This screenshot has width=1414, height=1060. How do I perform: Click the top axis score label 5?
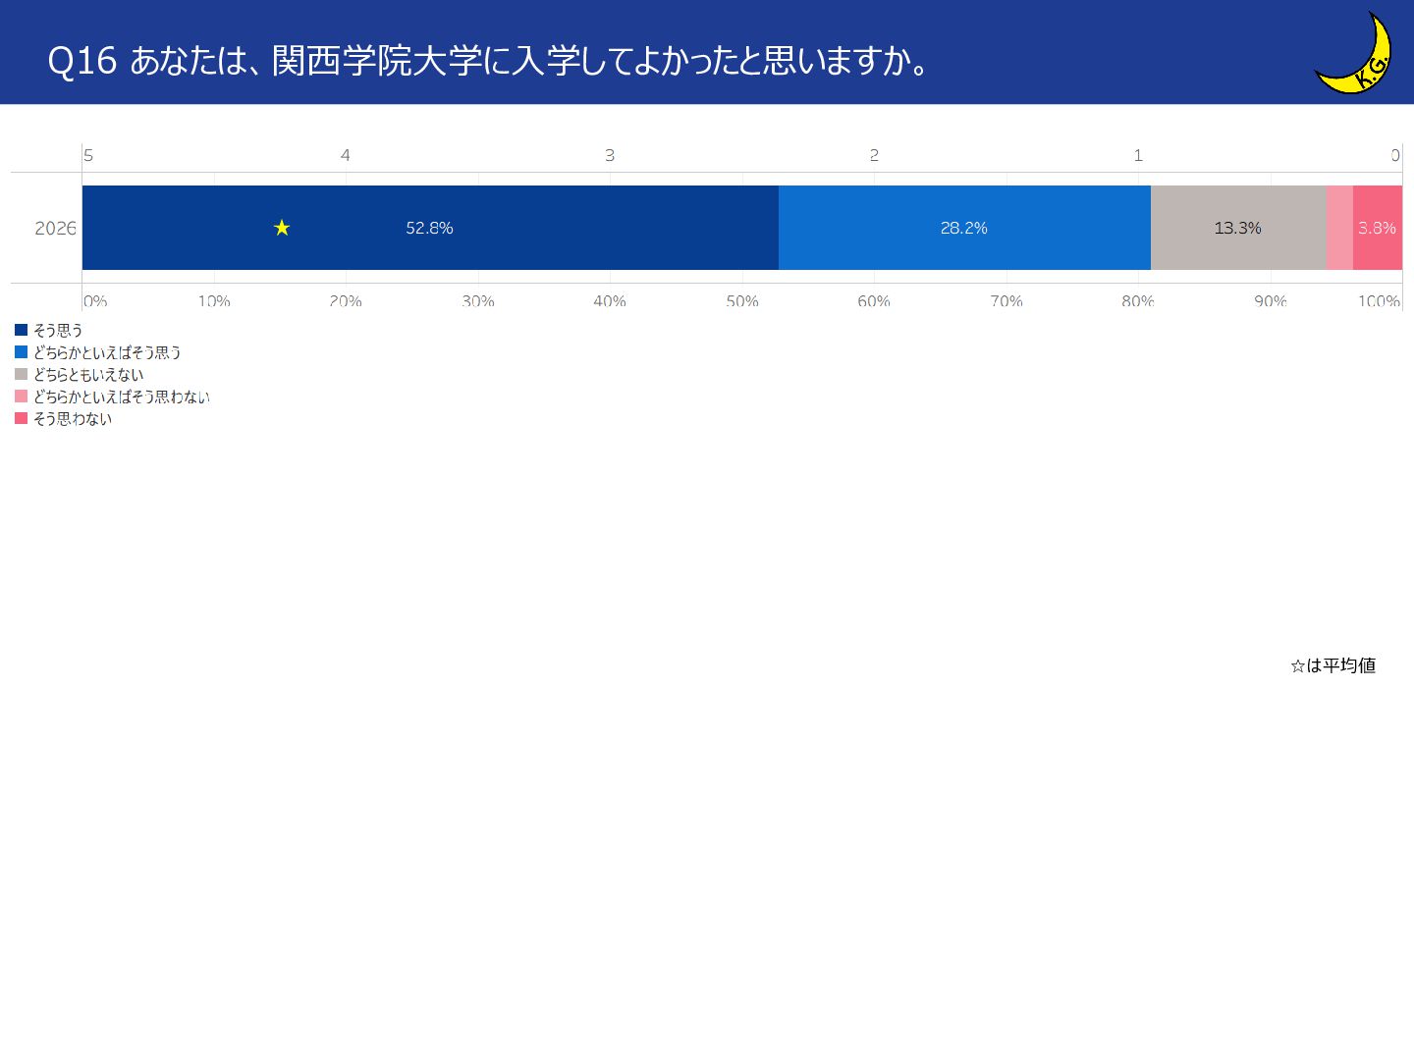[x=88, y=155]
